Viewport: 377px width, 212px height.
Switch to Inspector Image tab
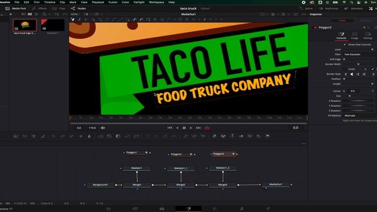[355, 36]
